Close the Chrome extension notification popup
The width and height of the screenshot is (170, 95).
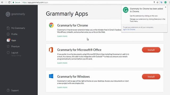tap(165, 7)
